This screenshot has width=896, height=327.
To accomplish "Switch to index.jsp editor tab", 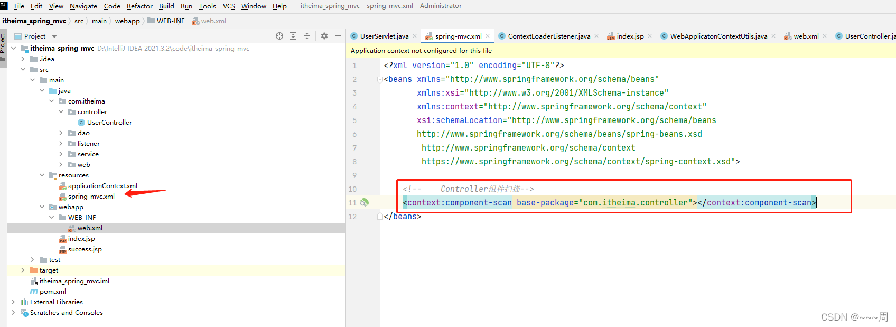I will point(630,36).
